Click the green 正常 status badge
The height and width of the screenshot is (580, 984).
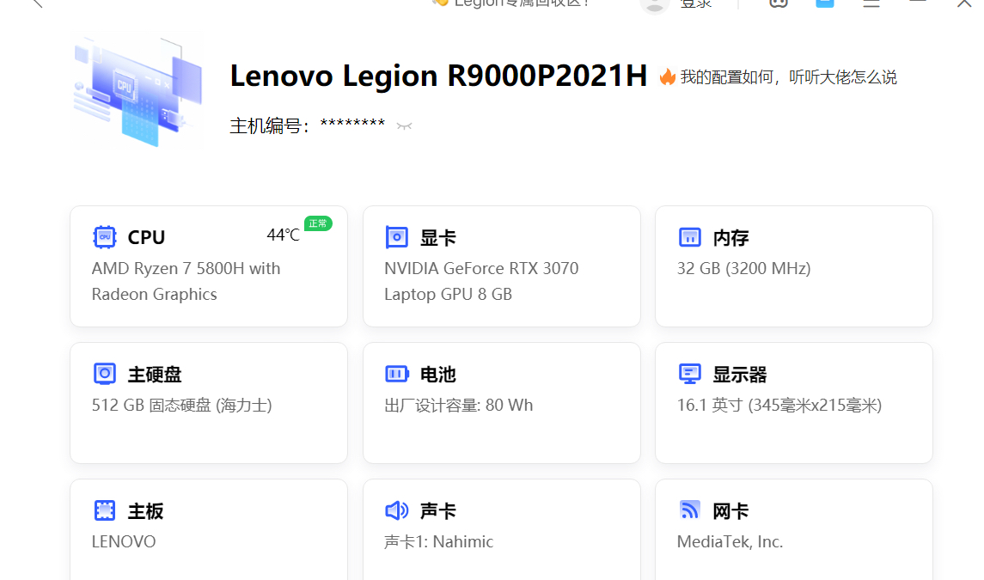pyautogui.click(x=318, y=223)
